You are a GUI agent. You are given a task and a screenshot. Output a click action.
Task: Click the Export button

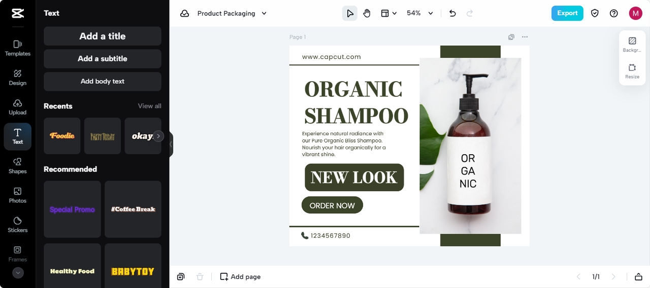(567, 13)
